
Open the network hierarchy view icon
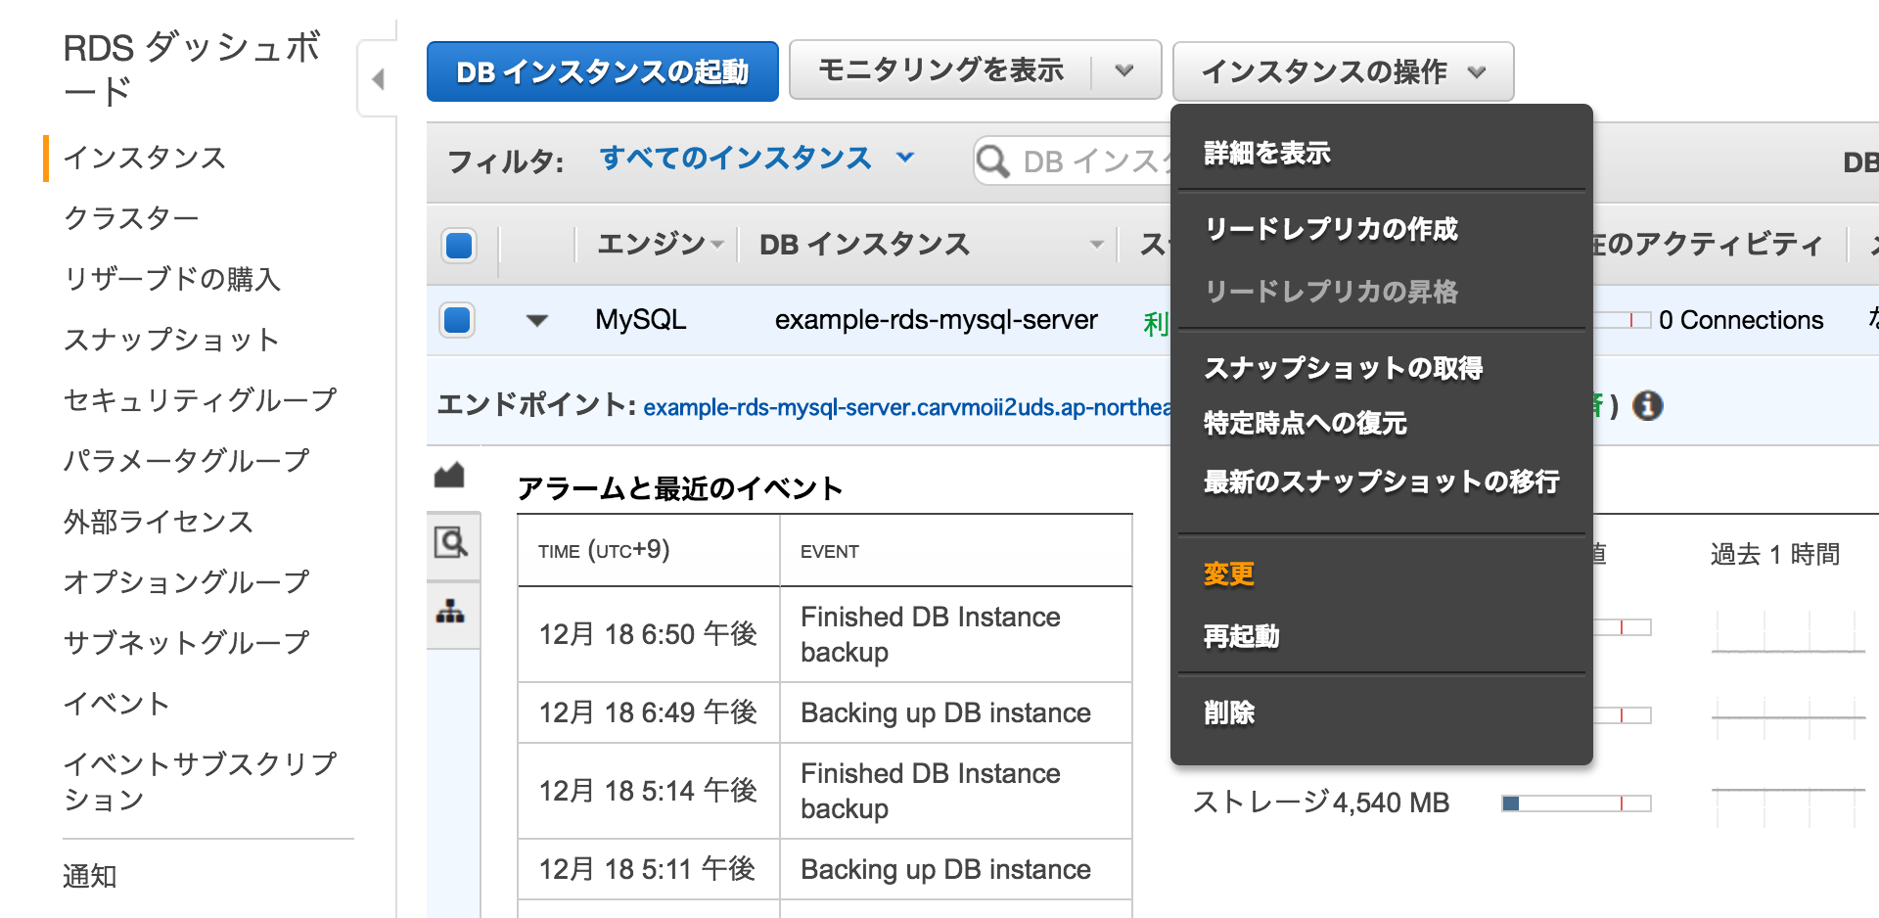click(450, 612)
